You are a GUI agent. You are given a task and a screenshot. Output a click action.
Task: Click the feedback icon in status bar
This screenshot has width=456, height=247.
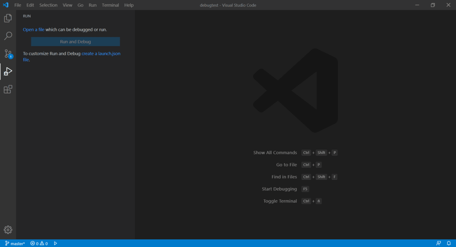[x=438, y=243]
